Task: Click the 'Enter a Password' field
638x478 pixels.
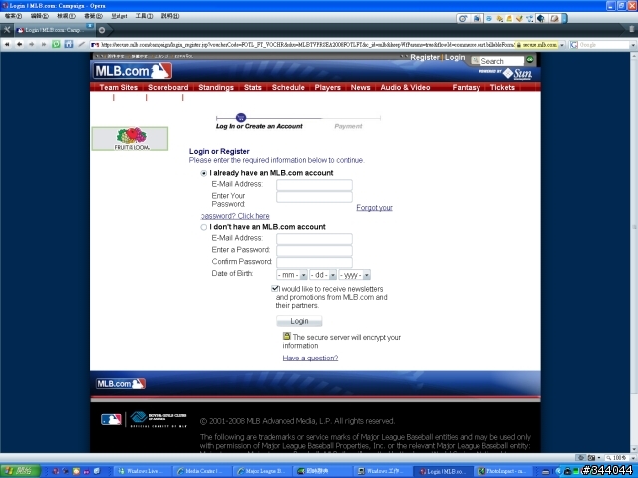Action: click(x=314, y=251)
